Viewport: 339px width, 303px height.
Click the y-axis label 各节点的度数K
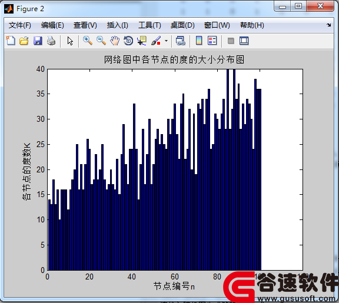tap(27, 171)
